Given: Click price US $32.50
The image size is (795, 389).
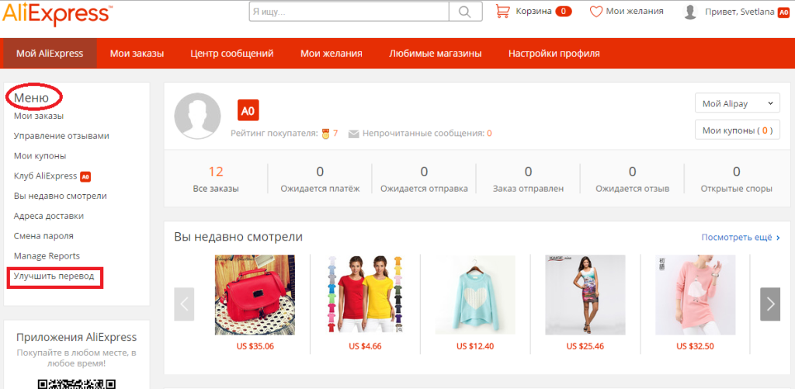Looking at the screenshot, I should click(x=695, y=347).
